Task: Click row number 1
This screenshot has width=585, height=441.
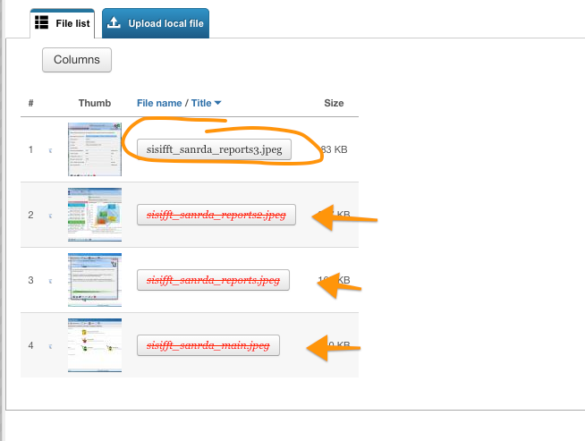Action: 30,149
